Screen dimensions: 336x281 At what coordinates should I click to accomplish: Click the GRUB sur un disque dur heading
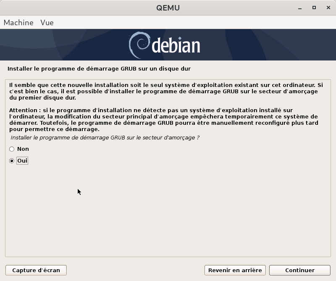[x=102, y=68]
